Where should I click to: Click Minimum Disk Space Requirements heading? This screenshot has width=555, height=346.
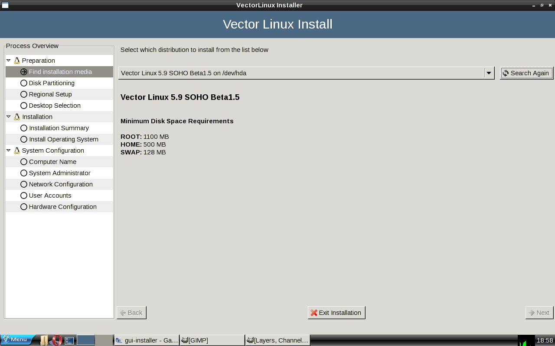pos(177,121)
